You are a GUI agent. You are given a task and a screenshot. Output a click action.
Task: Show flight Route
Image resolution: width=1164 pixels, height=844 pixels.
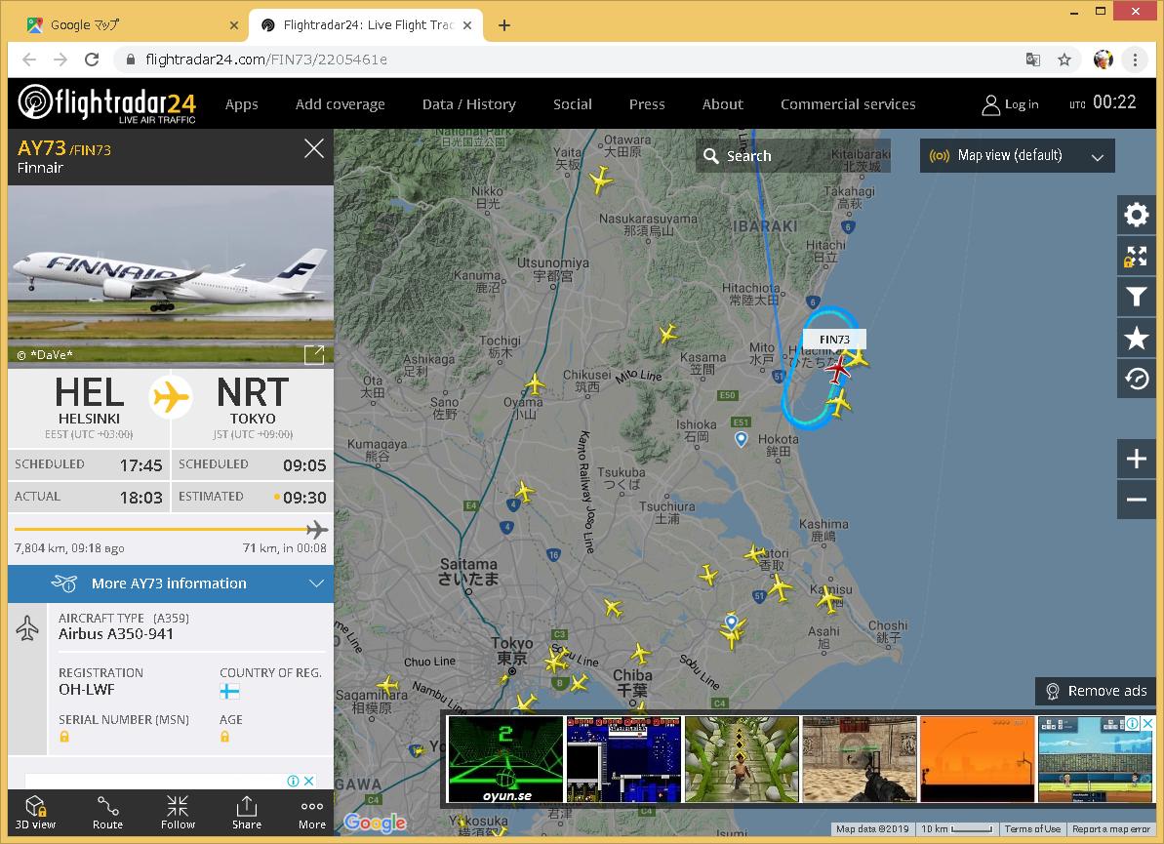click(x=107, y=812)
